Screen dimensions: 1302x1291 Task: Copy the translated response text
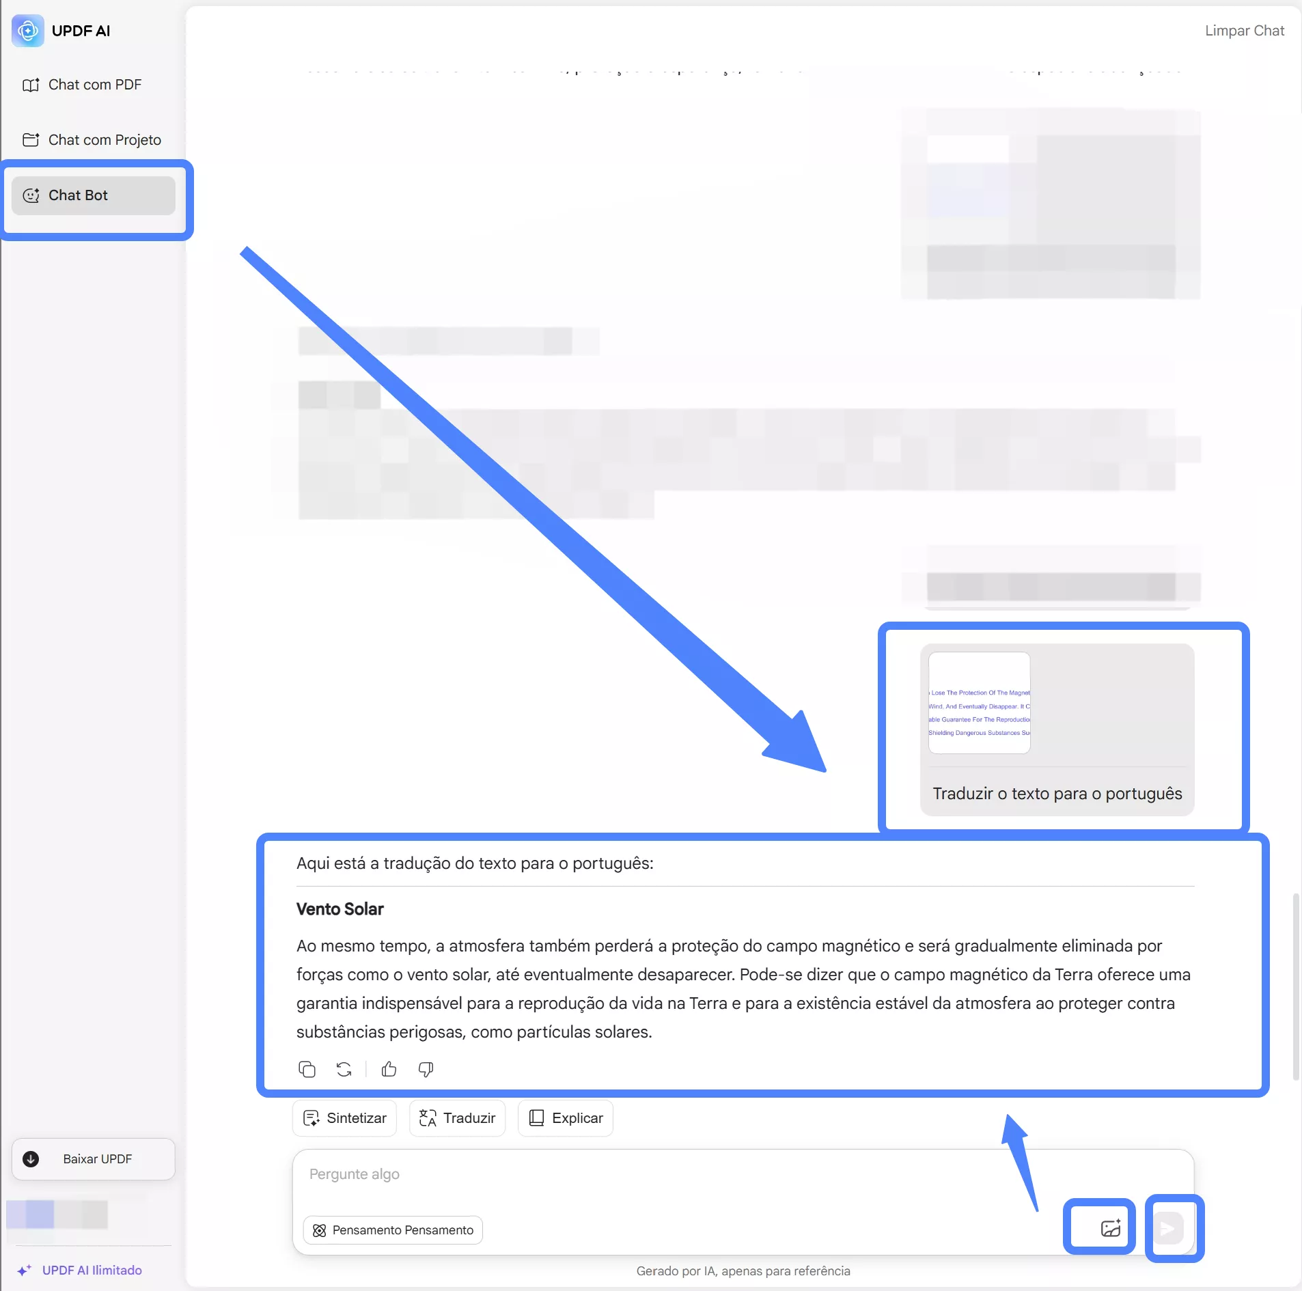307,1069
